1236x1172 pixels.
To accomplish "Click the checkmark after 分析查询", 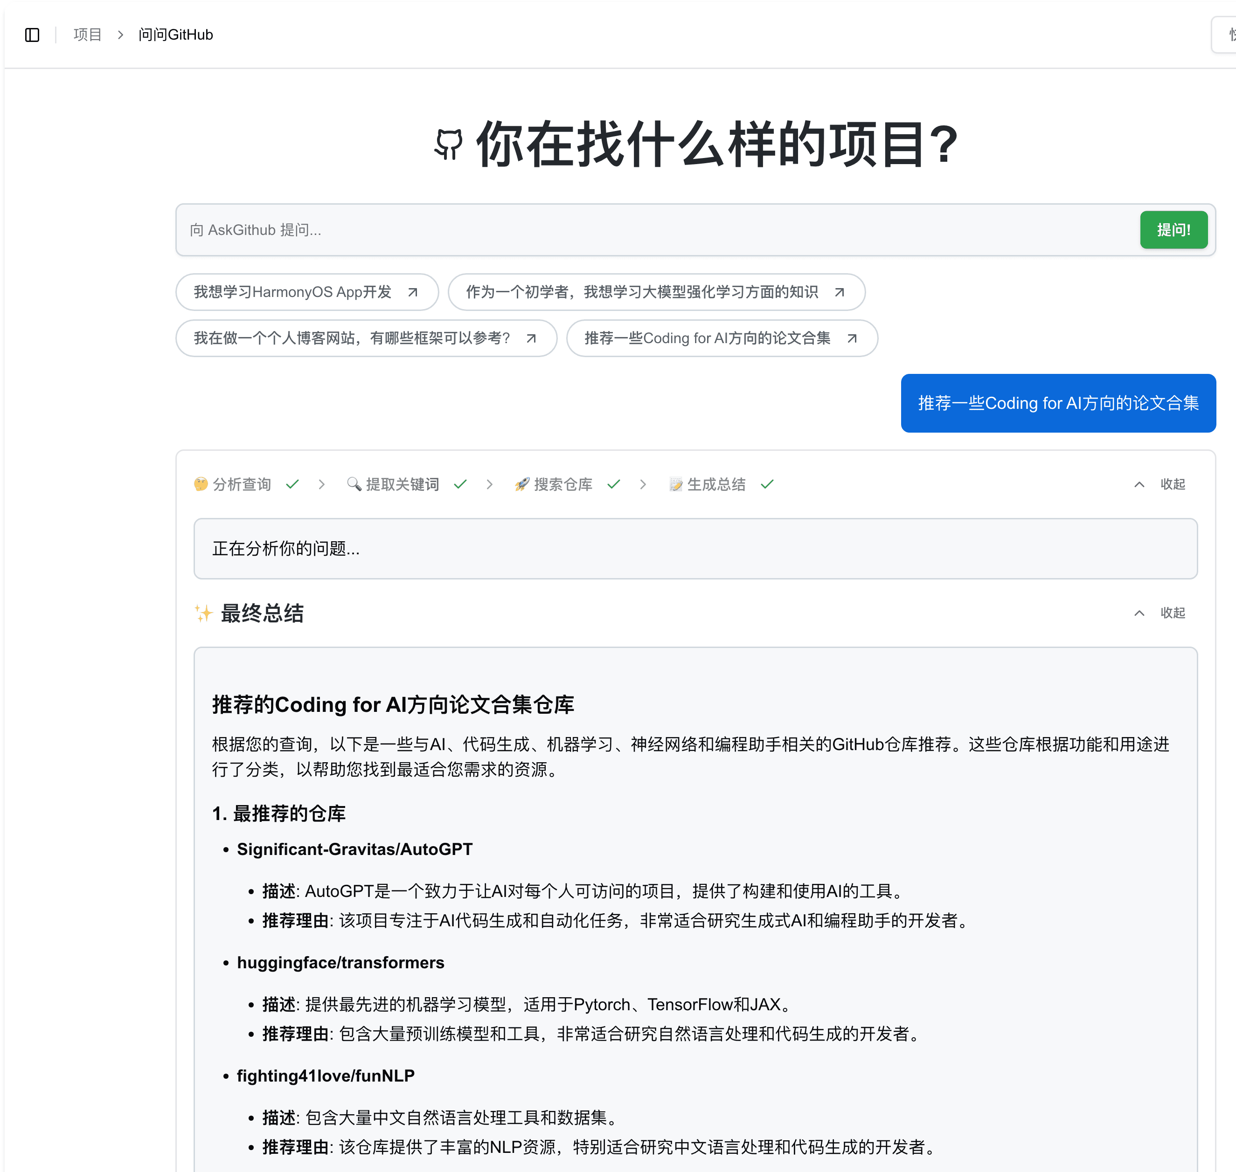I will 292,484.
